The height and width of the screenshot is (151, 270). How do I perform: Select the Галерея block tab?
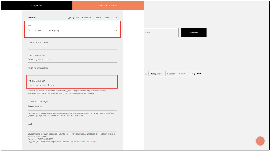tap(171, 74)
